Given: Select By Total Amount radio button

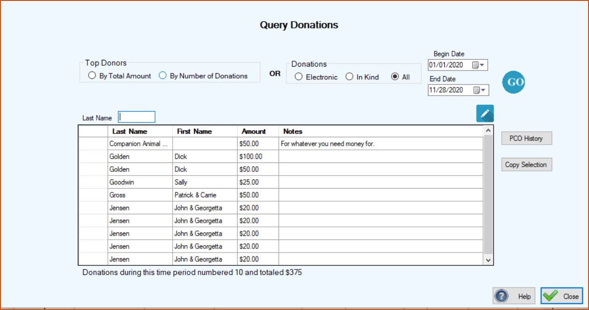Looking at the screenshot, I should pyautogui.click(x=119, y=76).
